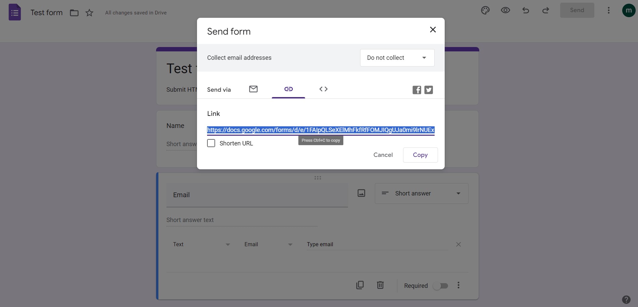The height and width of the screenshot is (307, 638).
Task: Open the Collect email addresses dropdown
Action: [x=397, y=57]
